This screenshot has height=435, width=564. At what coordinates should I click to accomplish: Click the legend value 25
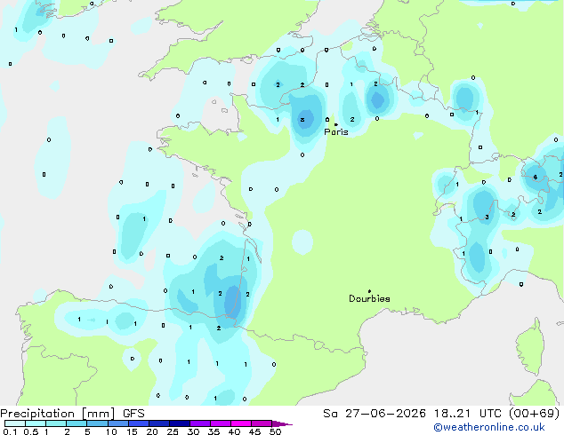coord(173,431)
